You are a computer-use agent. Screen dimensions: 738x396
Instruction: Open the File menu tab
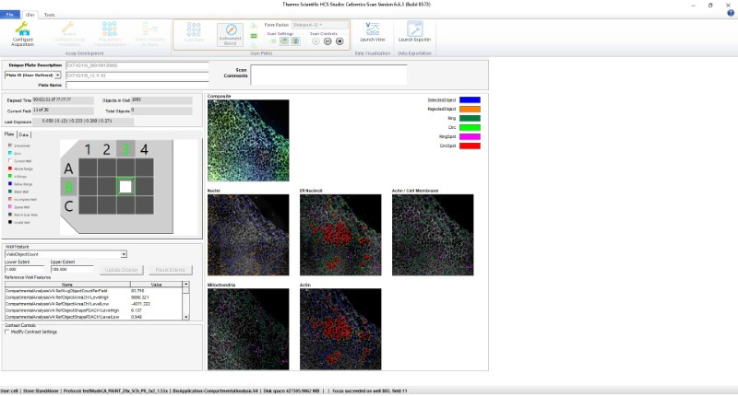(8, 15)
